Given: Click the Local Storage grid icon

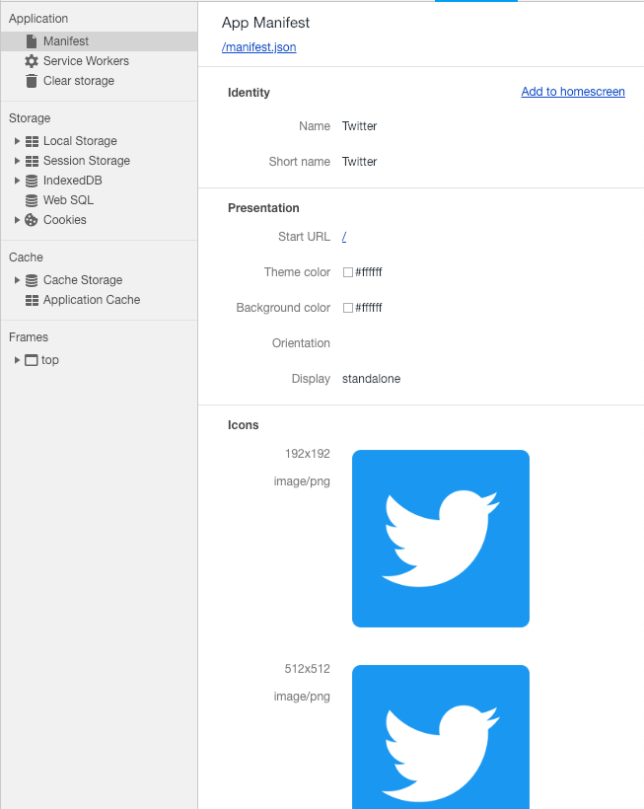Looking at the screenshot, I should coord(32,141).
